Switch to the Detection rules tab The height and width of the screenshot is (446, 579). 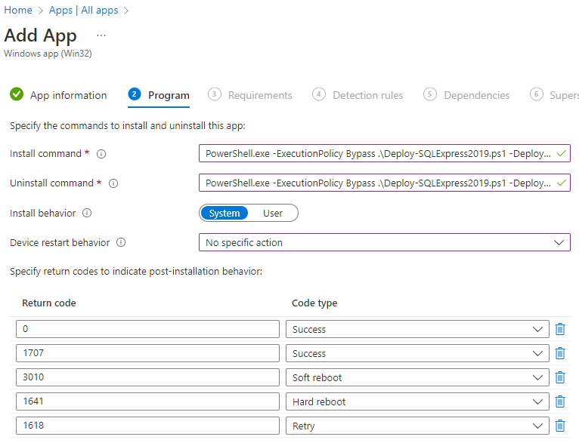point(367,95)
